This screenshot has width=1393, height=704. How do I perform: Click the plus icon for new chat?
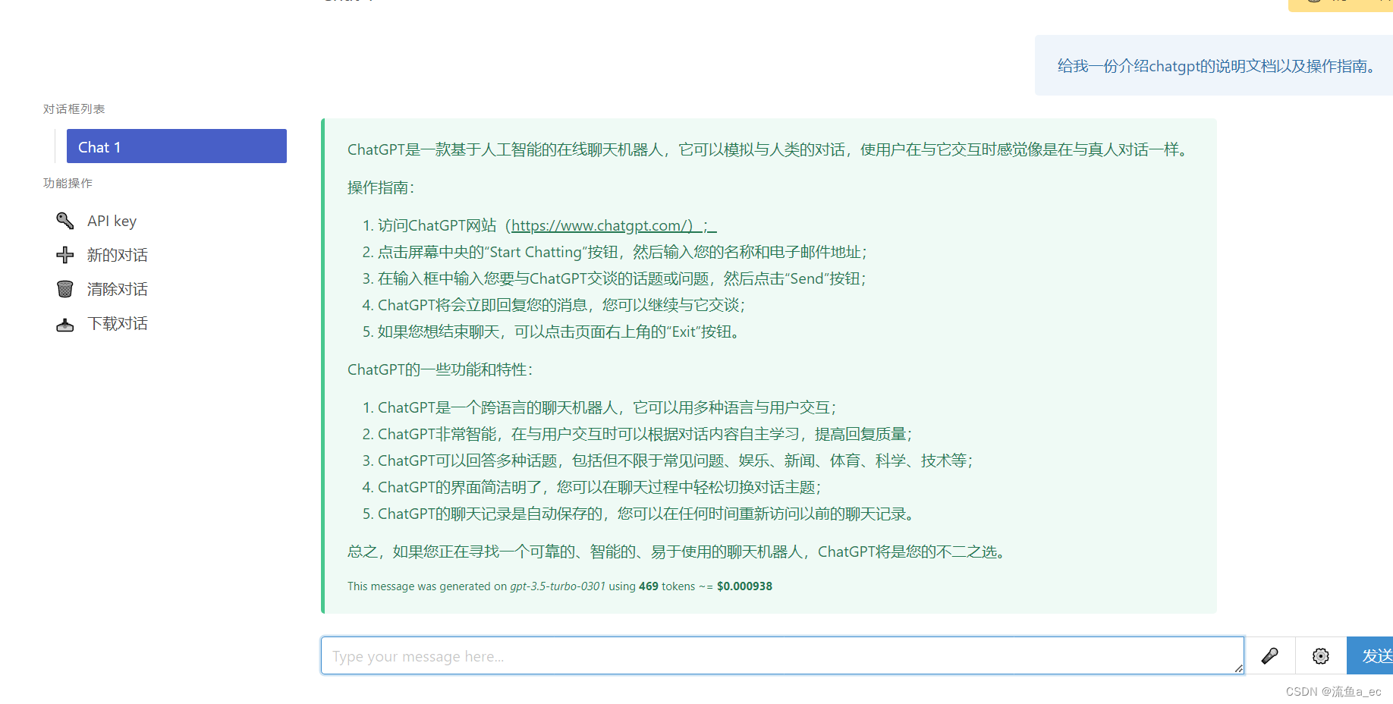65,255
